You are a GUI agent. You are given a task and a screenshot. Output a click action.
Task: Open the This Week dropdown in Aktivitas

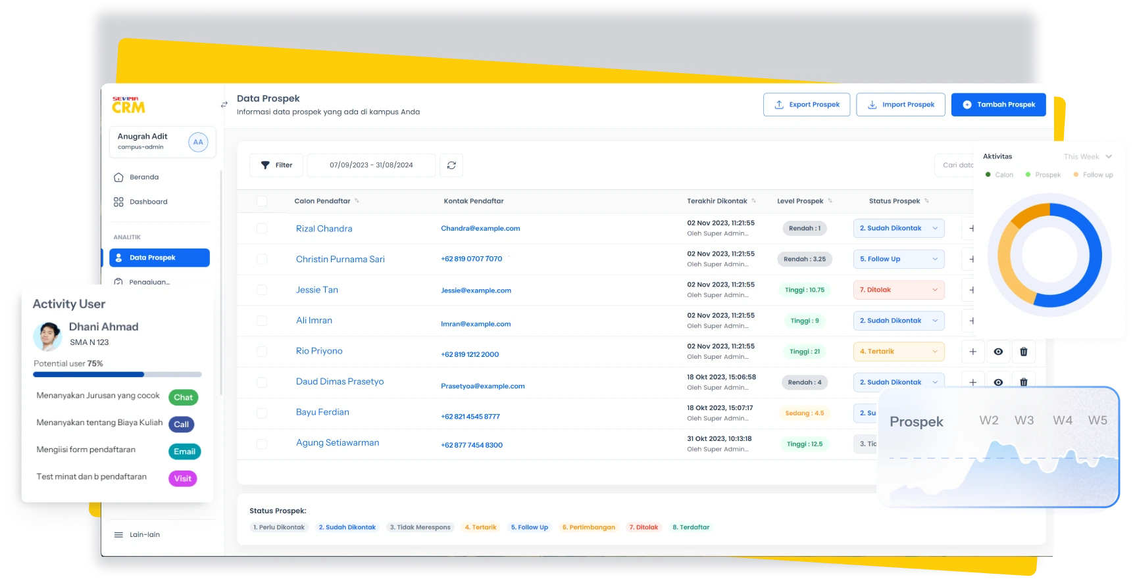1088,157
